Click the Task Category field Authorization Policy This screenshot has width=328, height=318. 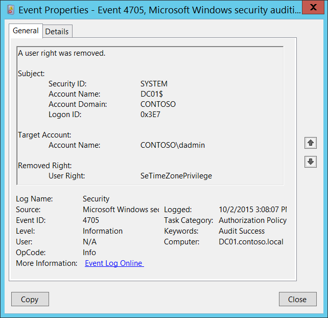pyautogui.click(x=252, y=220)
